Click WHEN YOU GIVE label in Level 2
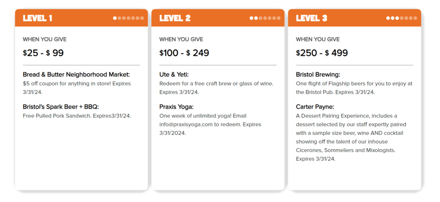The width and height of the screenshot is (440, 202). (181, 39)
